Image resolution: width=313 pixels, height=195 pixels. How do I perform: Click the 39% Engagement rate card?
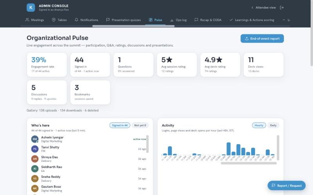[47, 64]
